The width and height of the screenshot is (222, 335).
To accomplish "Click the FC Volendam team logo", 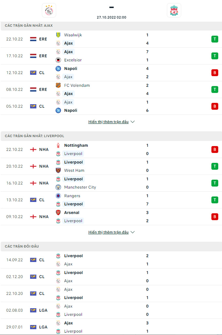I will (58, 85).
